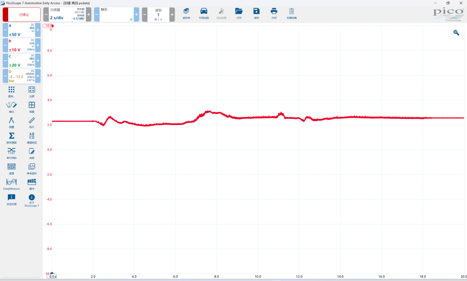
Task: Open the waveform buffer navigator (波形)
Action: [x=158, y=15]
